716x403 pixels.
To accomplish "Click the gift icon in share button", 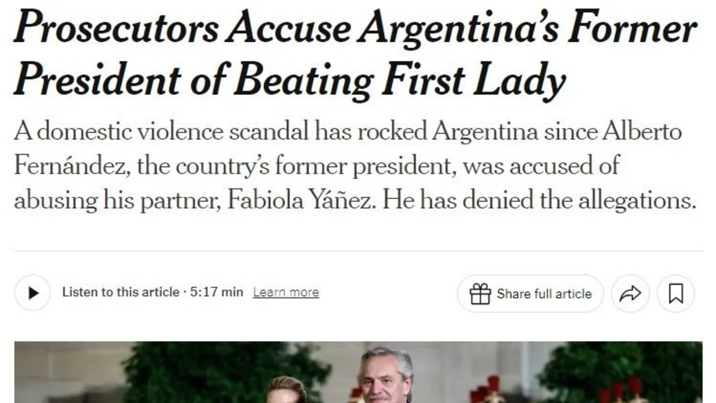I will pyautogui.click(x=480, y=293).
